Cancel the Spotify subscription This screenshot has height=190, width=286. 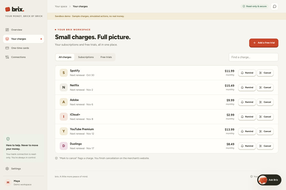pos(265,73)
